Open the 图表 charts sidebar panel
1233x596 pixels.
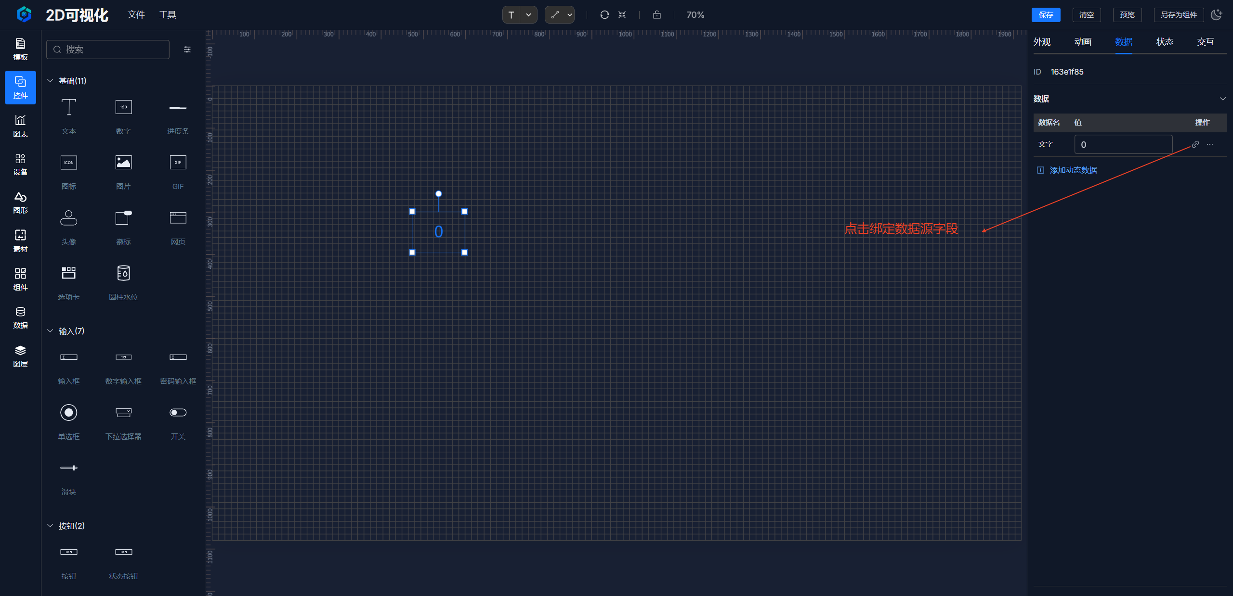pyautogui.click(x=20, y=126)
